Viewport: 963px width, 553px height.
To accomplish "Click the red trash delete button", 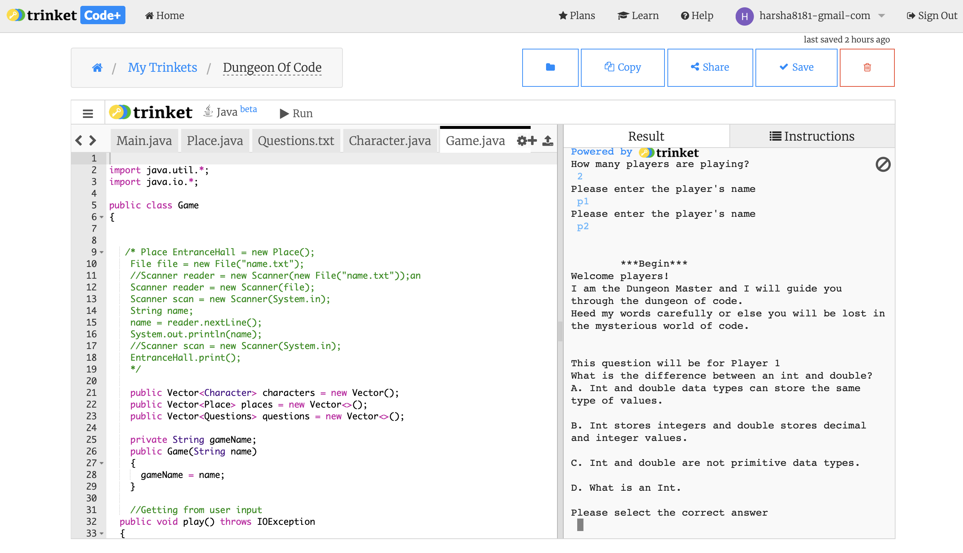I will point(867,68).
